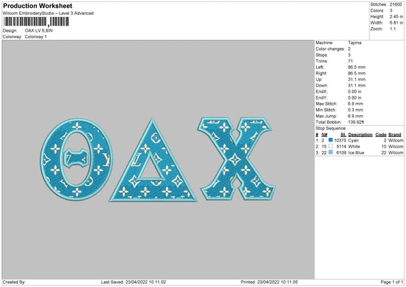This screenshot has width=406, height=287.
Task: Click the 'Created By:' footer label
Action: point(14,282)
